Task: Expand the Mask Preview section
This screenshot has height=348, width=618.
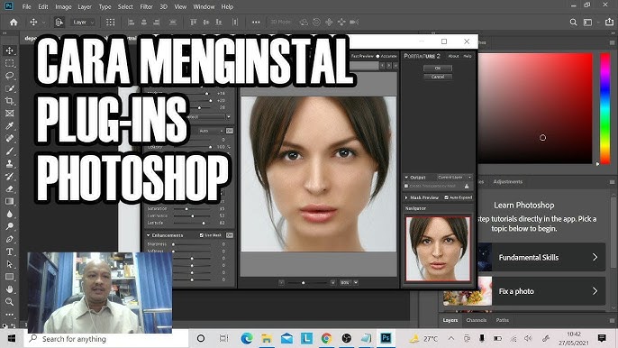Action: (x=406, y=197)
